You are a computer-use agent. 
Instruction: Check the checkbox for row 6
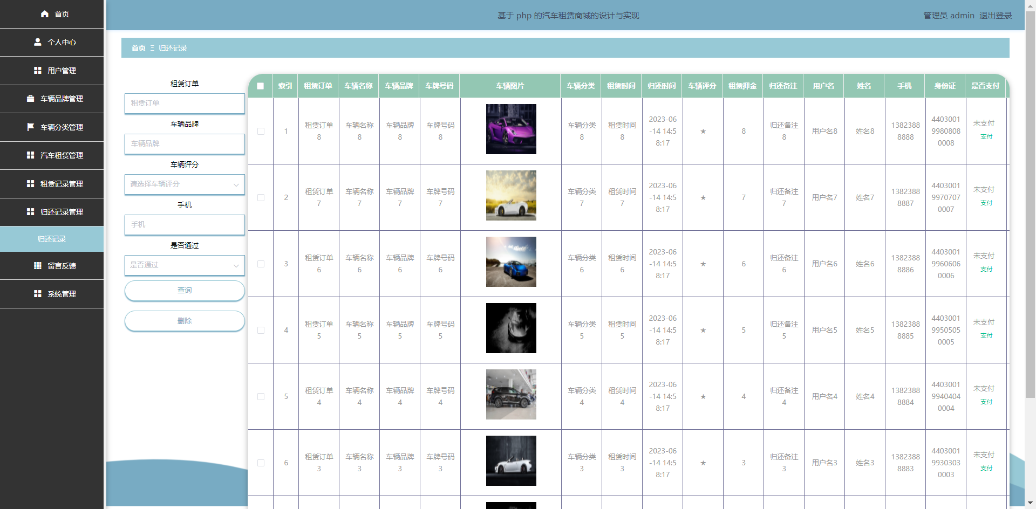pyautogui.click(x=261, y=463)
